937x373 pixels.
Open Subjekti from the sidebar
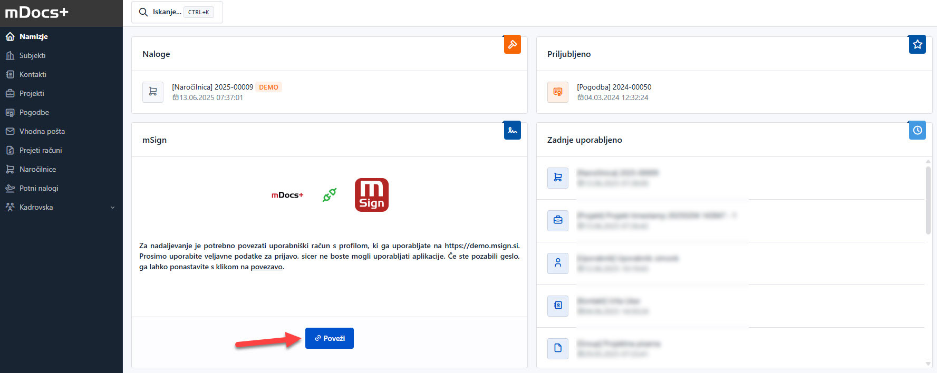tap(32, 55)
